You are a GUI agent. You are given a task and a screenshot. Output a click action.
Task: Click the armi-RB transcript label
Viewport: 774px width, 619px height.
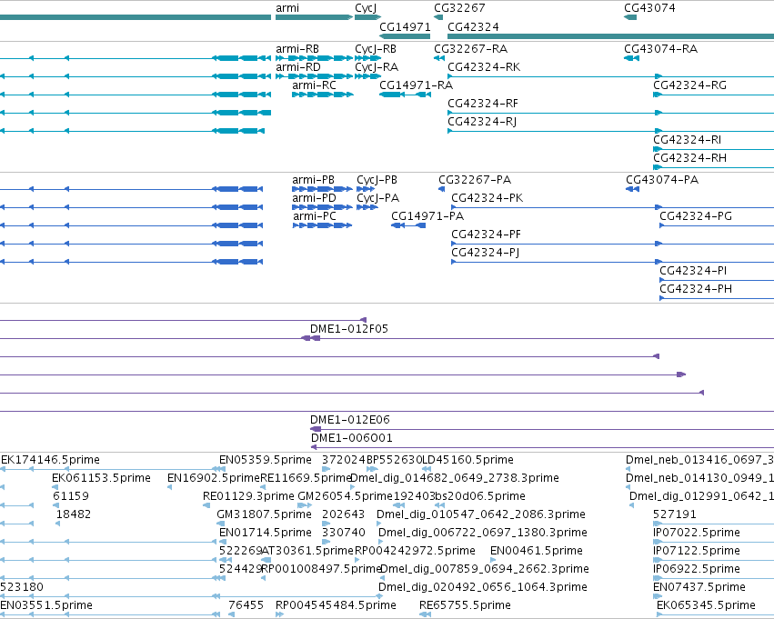(297, 49)
